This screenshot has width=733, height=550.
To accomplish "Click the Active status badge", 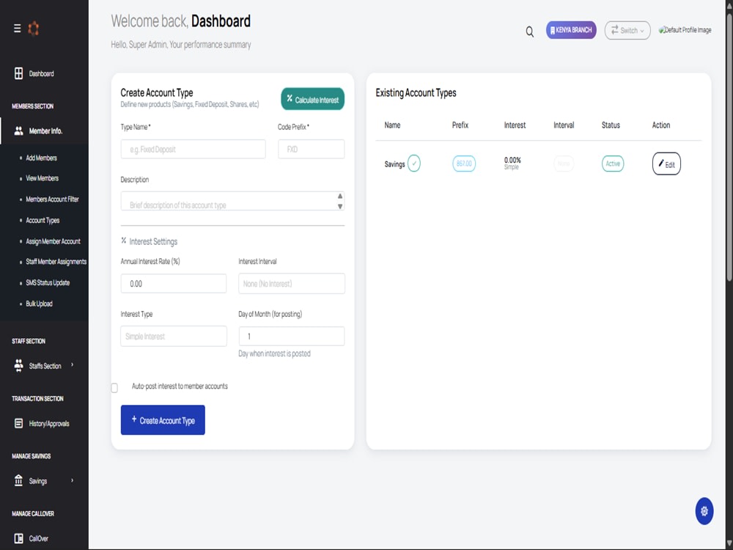I will click(612, 164).
